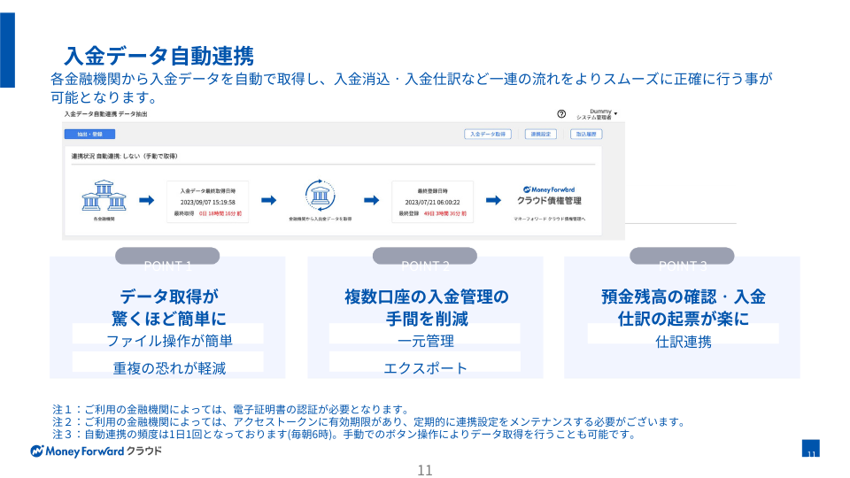The height and width of the screenshot is (478, 850).
Task: Click the blue page number 11 badge
Action: coord(810,449)
